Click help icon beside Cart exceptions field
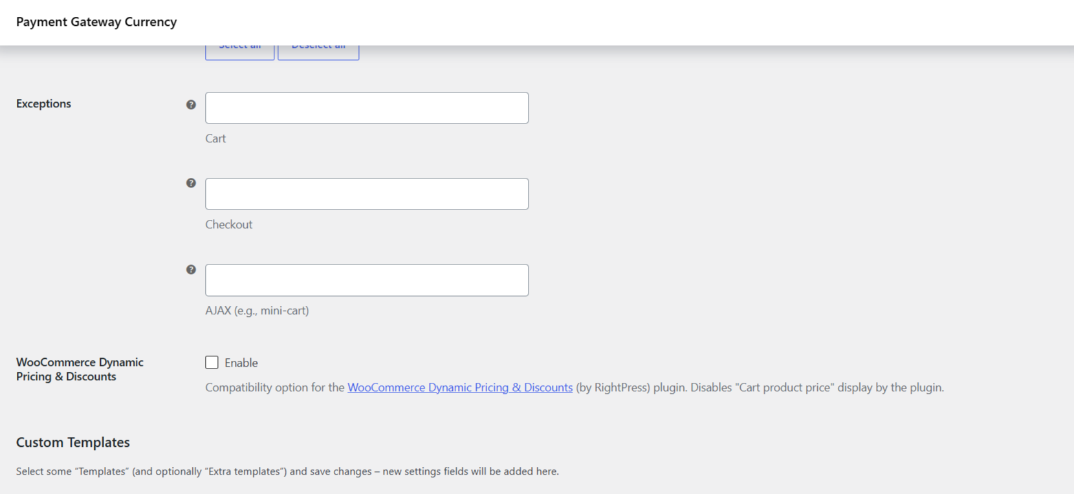This screenshot has width=1074, height=494. click(191, 105)
